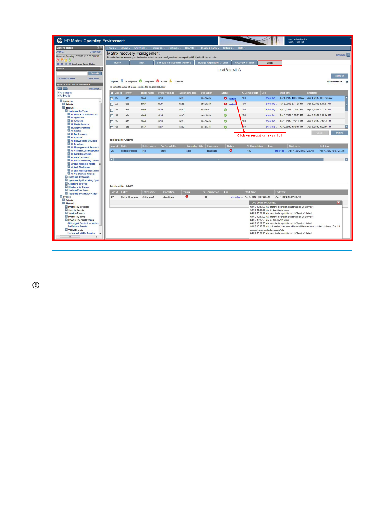Toggle the Auto Refresh checkbox

(347, 82)
